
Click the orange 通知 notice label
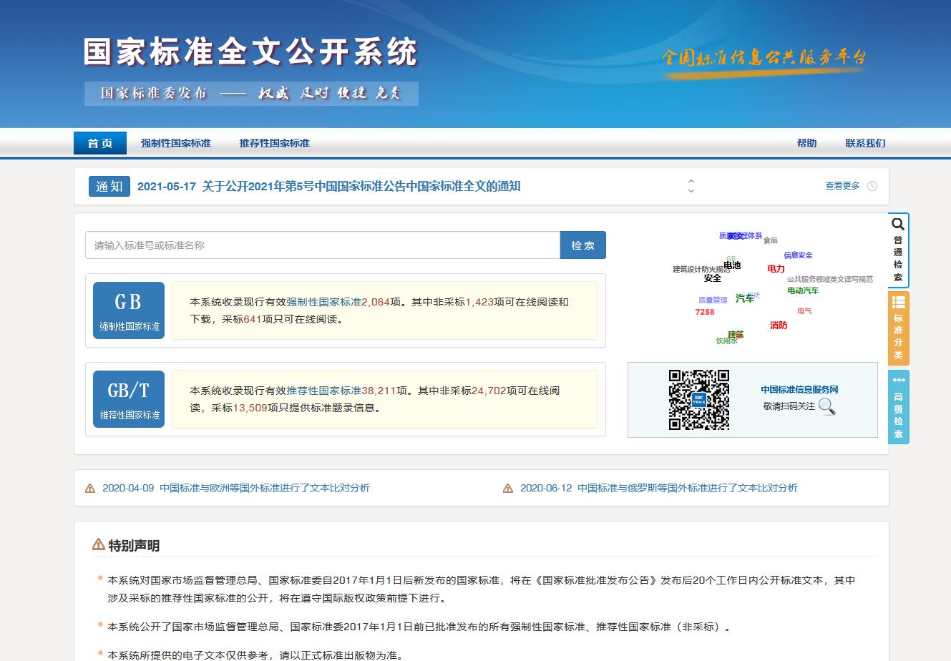109,186
